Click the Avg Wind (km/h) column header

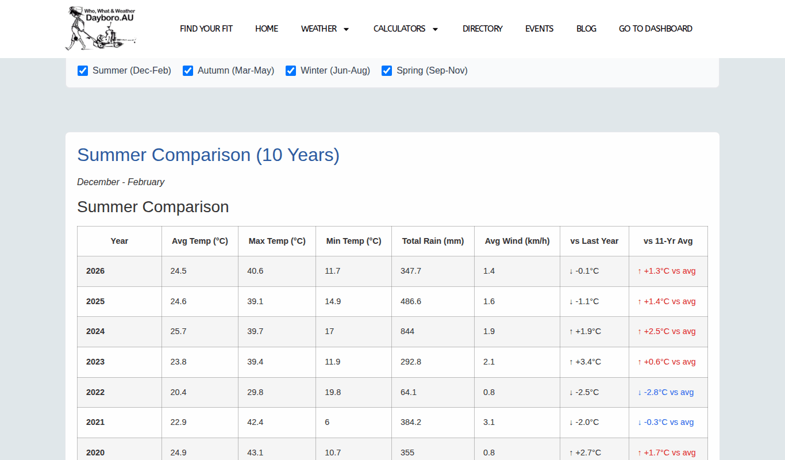click(x=517, y=241)
